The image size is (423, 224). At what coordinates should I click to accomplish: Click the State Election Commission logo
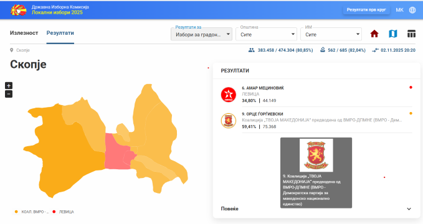point(18,10)
